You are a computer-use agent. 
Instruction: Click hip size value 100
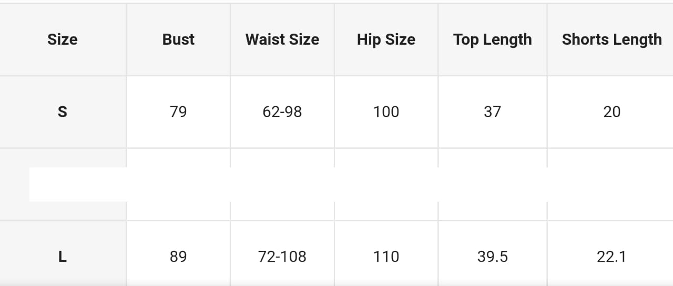[386, 111]
